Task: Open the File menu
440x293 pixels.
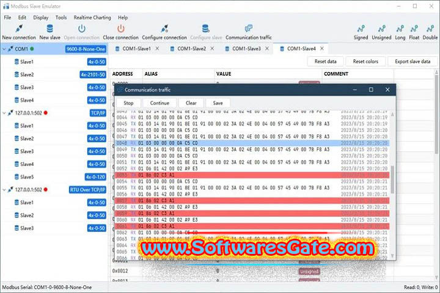Action: point(7,17)
